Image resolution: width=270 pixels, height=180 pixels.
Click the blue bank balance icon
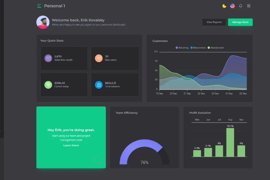point(99,85)
